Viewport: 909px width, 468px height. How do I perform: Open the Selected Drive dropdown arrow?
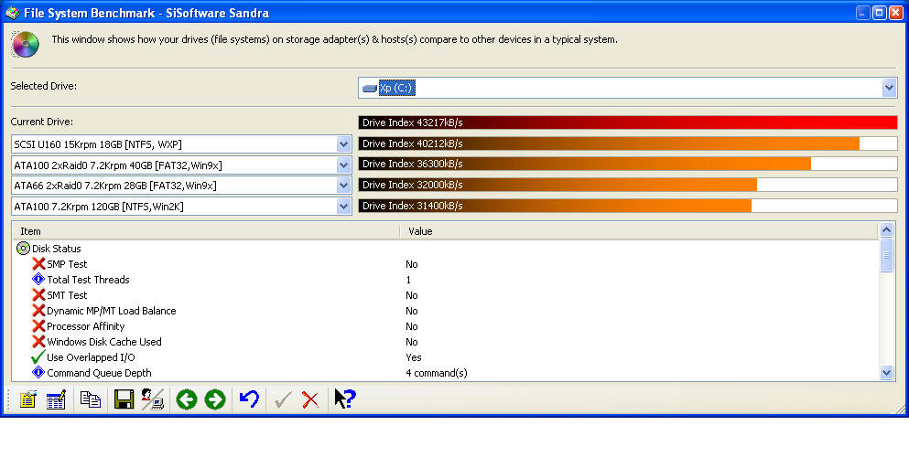pos(889,88)
